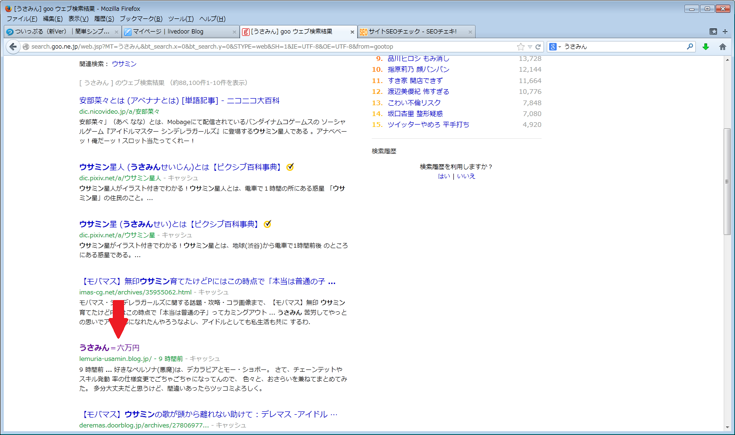The height and width of the screenshot is (435, 735).
Task: Open the ウサミン星 (うさみんせい) ピクシブ result
Action: click(x=170, y=224)
